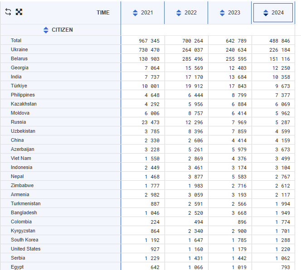Select the Egypt row label
This screenshot has height=270, width=301.
coord(17,267)
